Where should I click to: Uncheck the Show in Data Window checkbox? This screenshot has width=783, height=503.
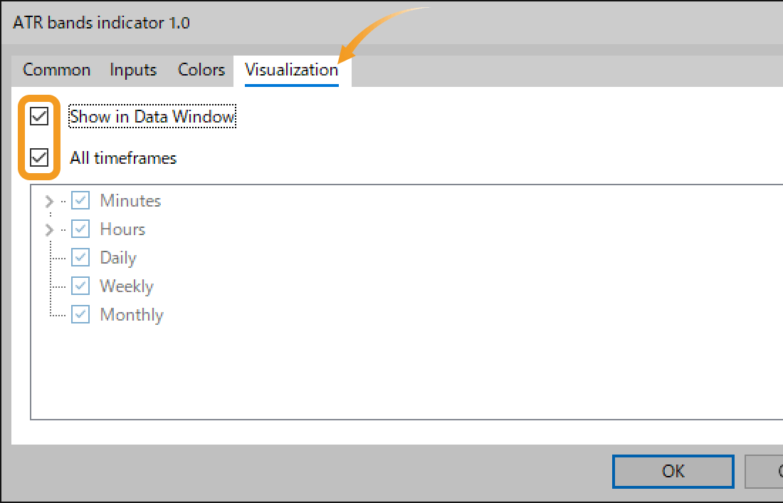click(x=39, y=116)
